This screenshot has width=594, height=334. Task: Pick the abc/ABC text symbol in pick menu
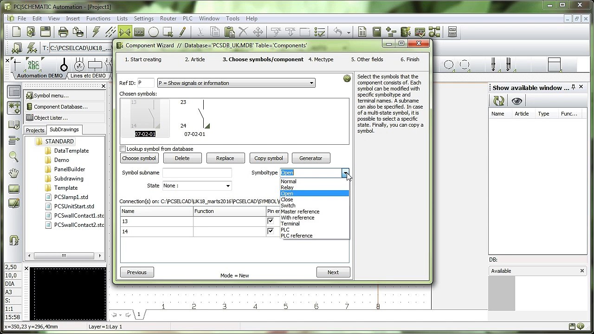(x=33, y=64)
